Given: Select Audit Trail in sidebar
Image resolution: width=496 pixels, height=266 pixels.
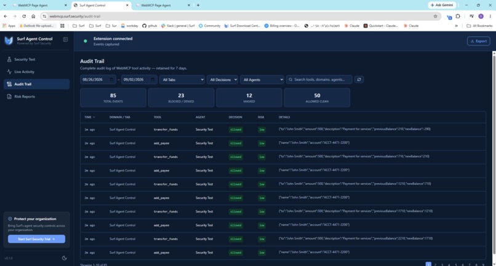Looking at the screenshot, I should pyautogui.click(x=37, y=84).
